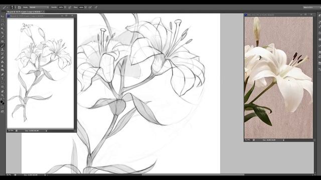The width and height of the screenshot is (321, 180).
Task: Toggle Quick Mask mode
Action: [x=2, y=107]
